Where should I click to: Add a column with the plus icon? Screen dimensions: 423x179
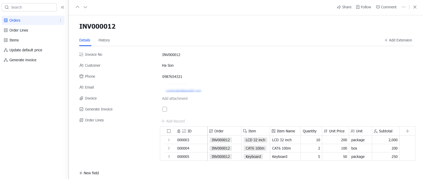tap(407, 131)
